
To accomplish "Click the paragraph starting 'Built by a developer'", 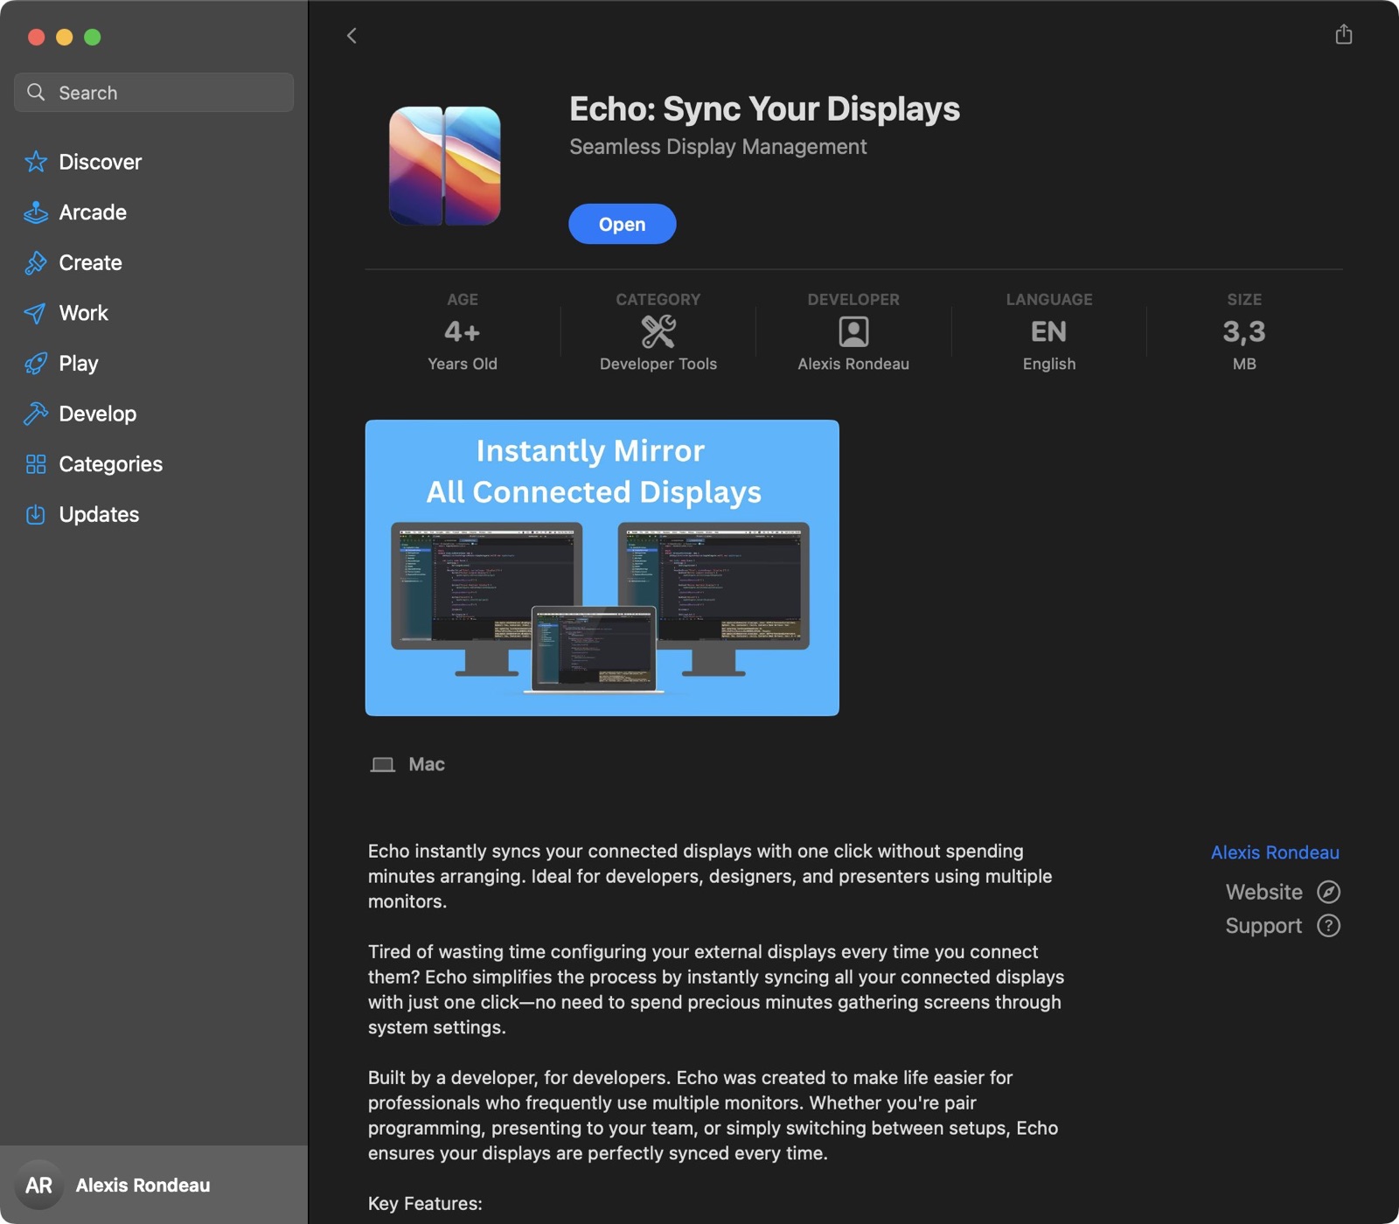I will click(713, 1116).
